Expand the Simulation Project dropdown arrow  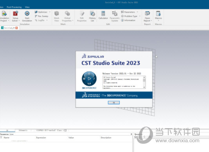(8, 21)
